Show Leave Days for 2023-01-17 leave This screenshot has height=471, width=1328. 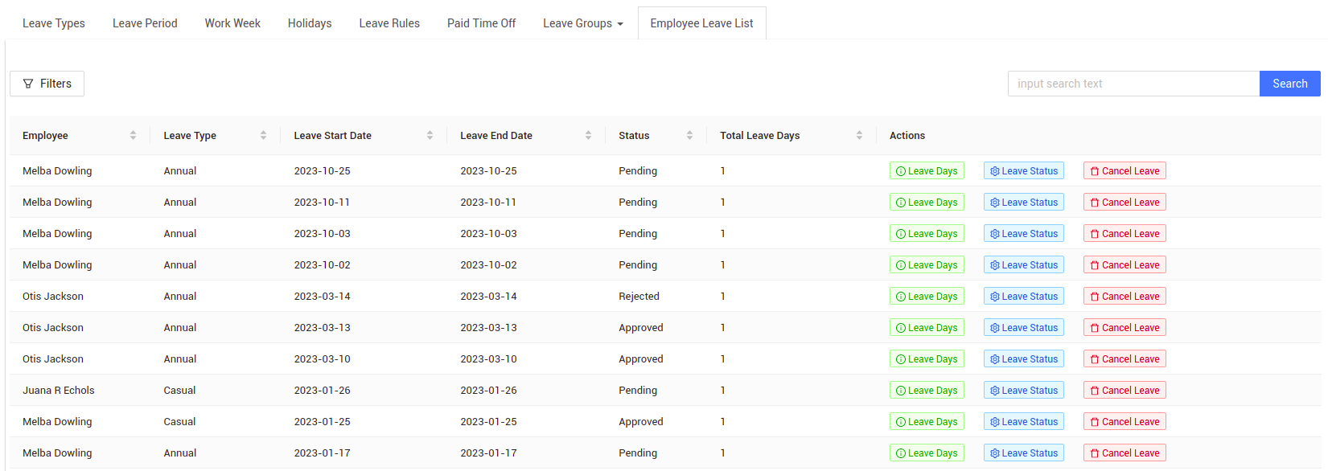(927, 453)
